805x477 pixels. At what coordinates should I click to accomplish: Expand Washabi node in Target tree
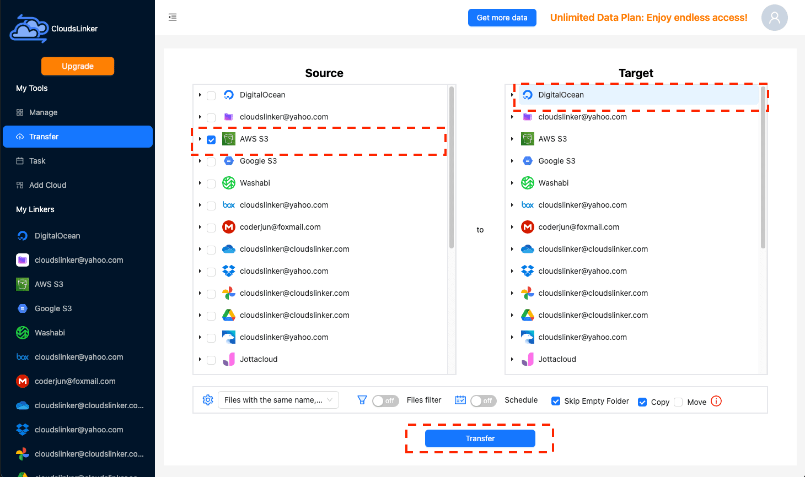(512, 183)
